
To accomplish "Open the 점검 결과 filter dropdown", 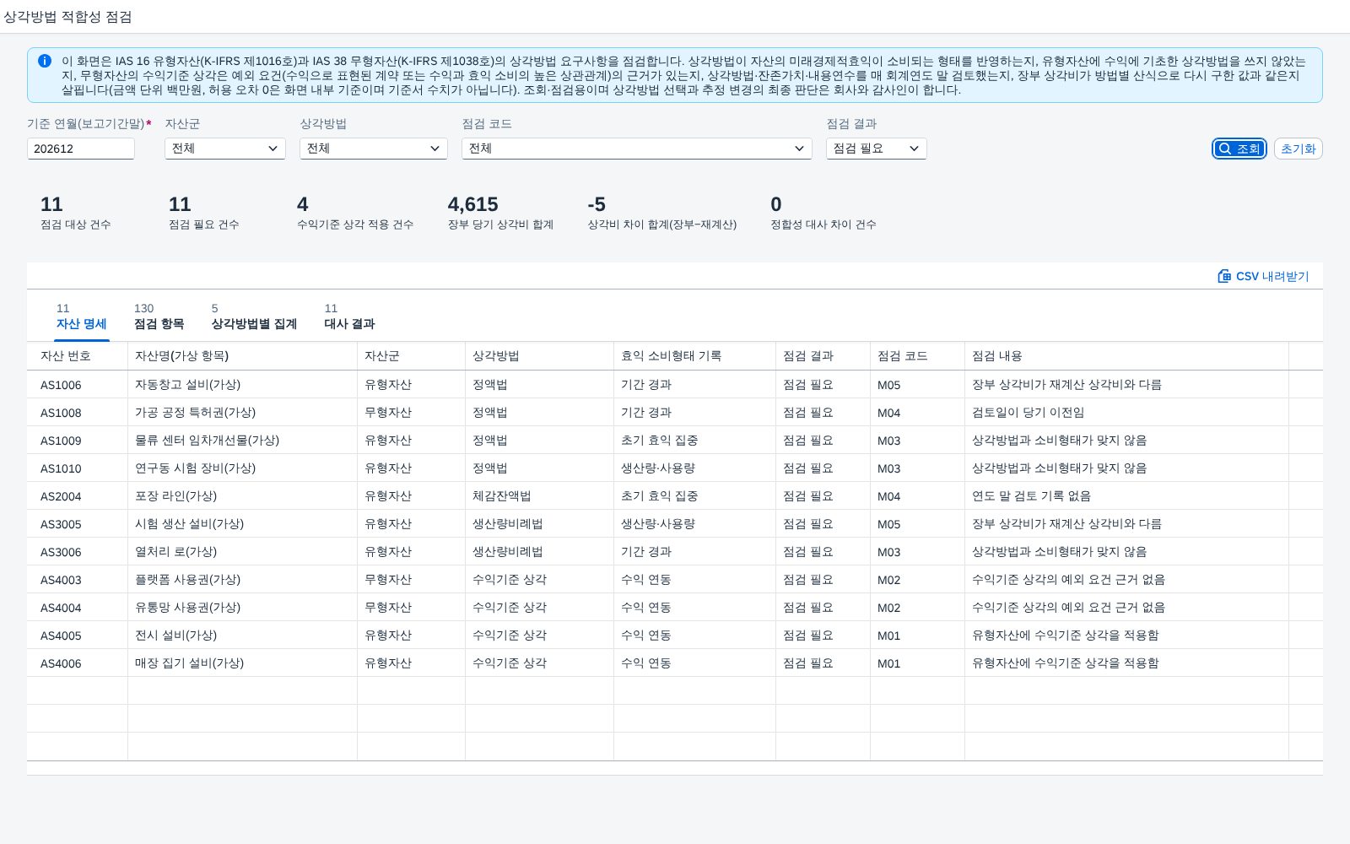I will [x=877, y=149].
